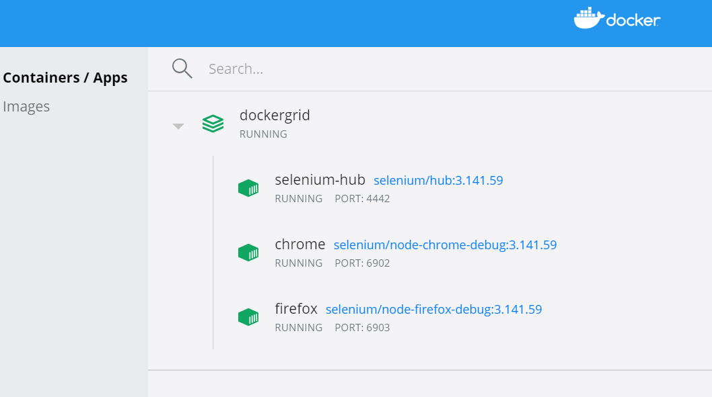Click the search magnifier icon
This screenshot has width=712, height=397.
[182, 69]
